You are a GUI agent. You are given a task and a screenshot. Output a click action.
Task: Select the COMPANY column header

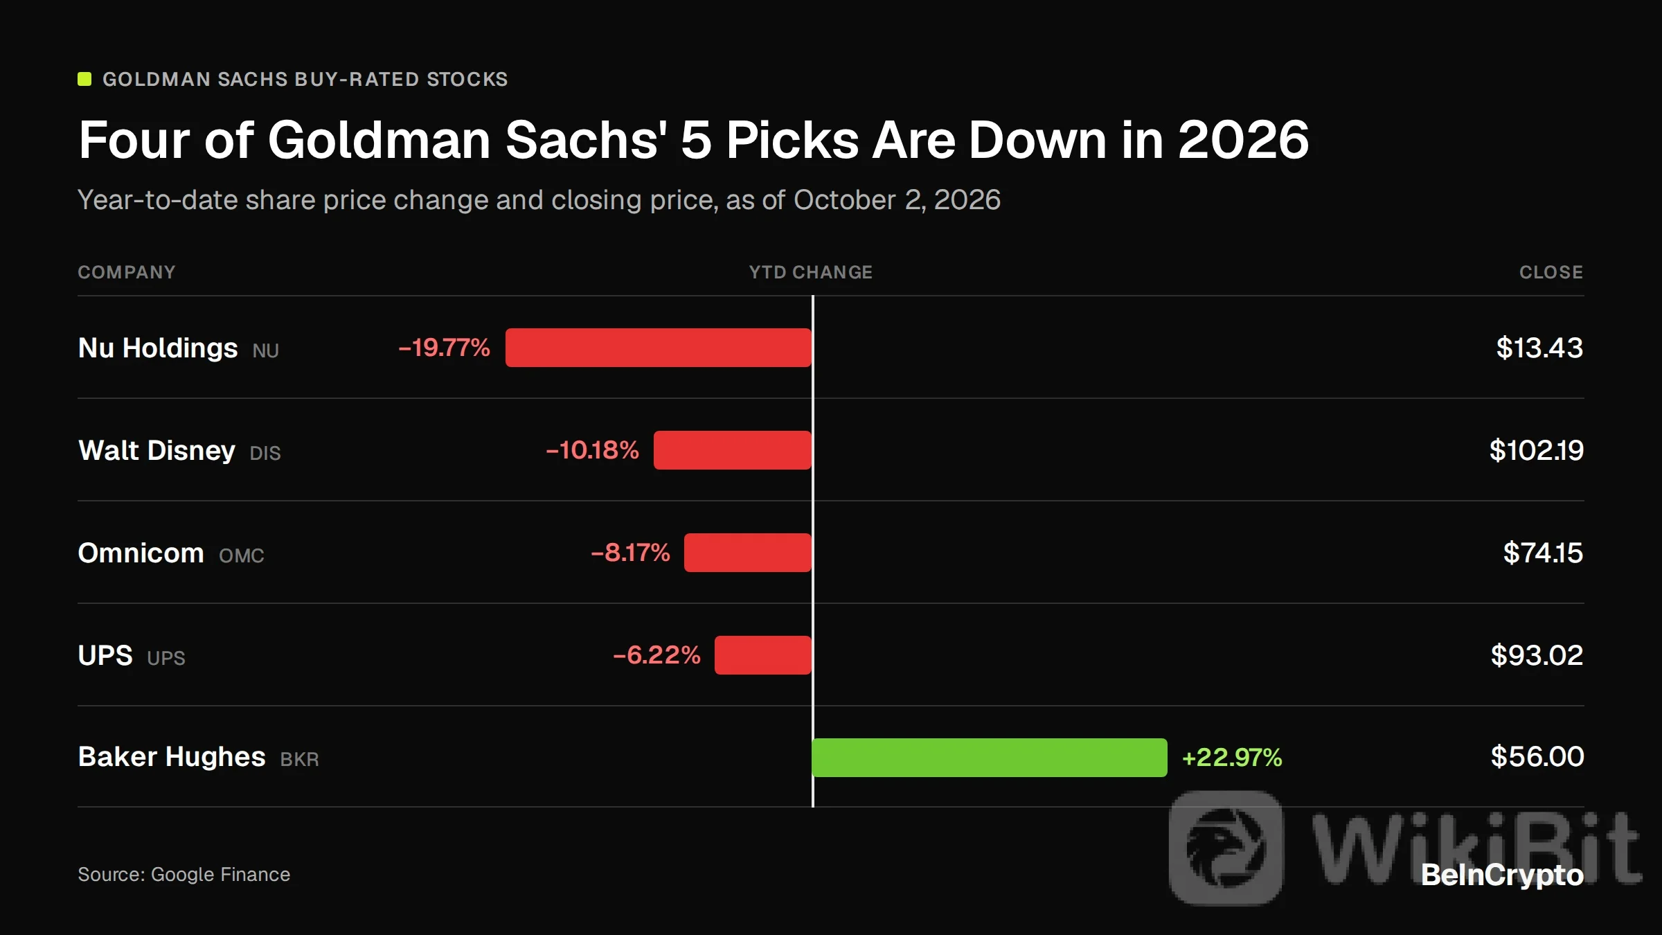(x=127, y=272)
